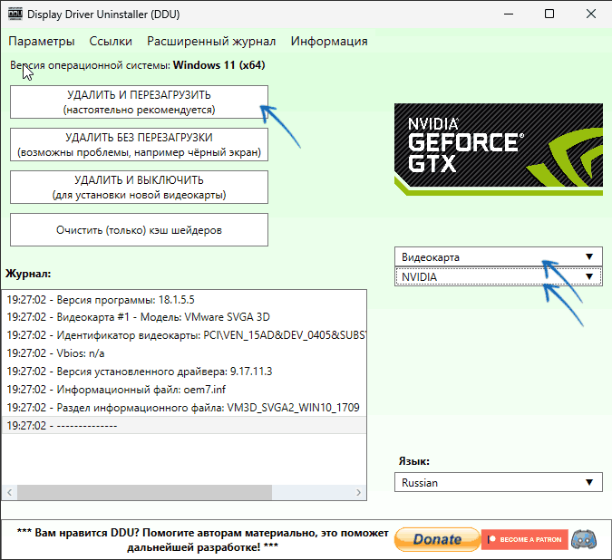The image size is (612, 560).
Task: Select log row 'Идентификатор видеокарты: PCI\VEN_15AD'
Action: [x=184, y=335]
